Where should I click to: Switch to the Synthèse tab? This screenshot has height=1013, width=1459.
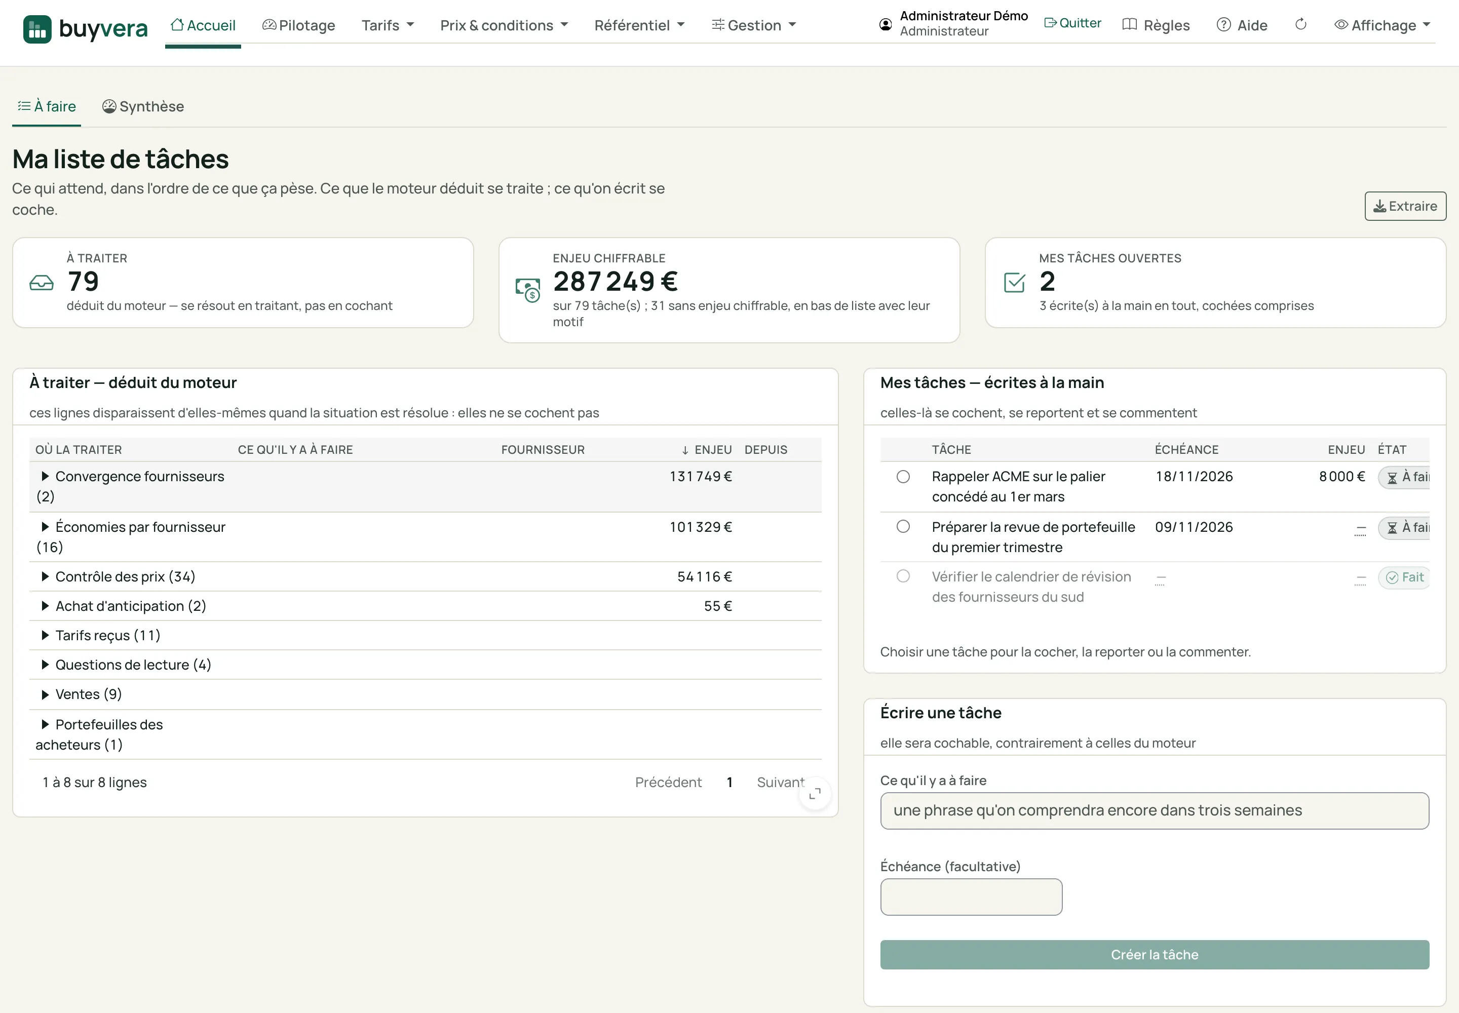[x=143, y=107]
